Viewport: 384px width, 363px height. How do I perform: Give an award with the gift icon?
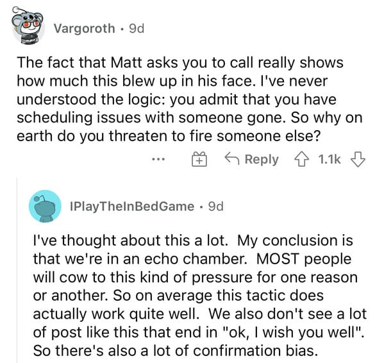coord(199,159)
